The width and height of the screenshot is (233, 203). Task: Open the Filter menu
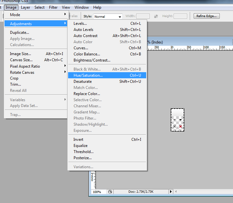53,7
